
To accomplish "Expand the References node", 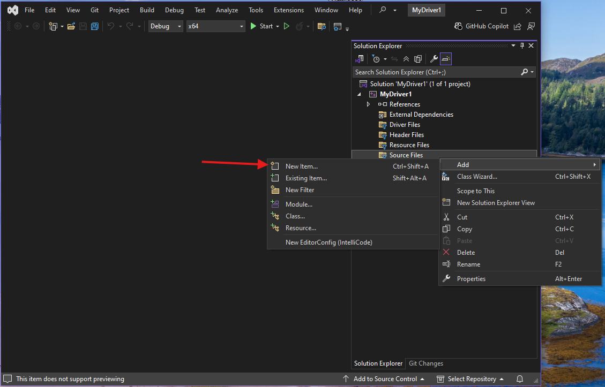I will pyautogui.click(x=368, y=104).
